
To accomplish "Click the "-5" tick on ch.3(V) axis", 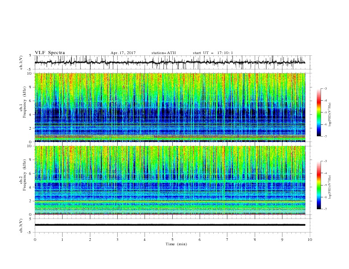I will coord(30,233).
